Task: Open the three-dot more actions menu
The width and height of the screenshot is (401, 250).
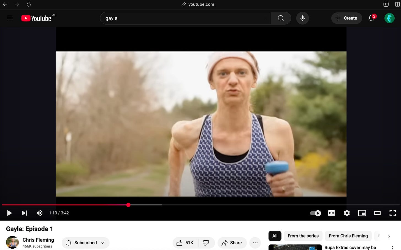Action: (x=255, y=243)
